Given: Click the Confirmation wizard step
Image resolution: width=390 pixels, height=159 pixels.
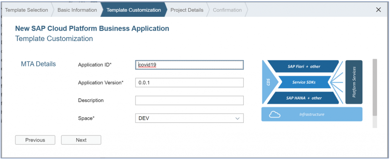Looking at the screenshot, I should tap(227, 10).
